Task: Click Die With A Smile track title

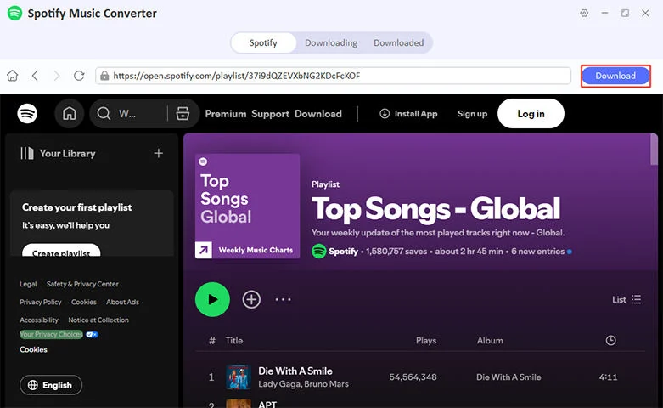Action: tap(295, 371)
